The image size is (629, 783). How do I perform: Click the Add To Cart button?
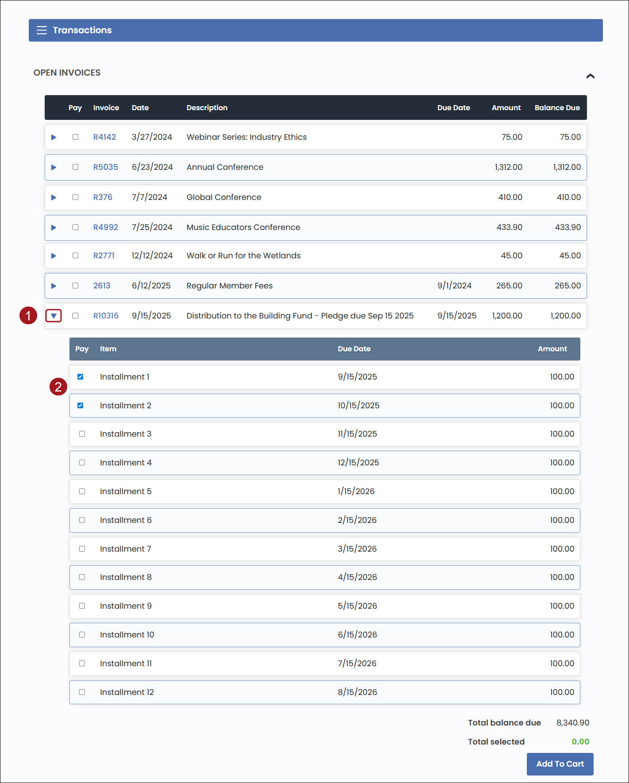(x=560, y=764)
